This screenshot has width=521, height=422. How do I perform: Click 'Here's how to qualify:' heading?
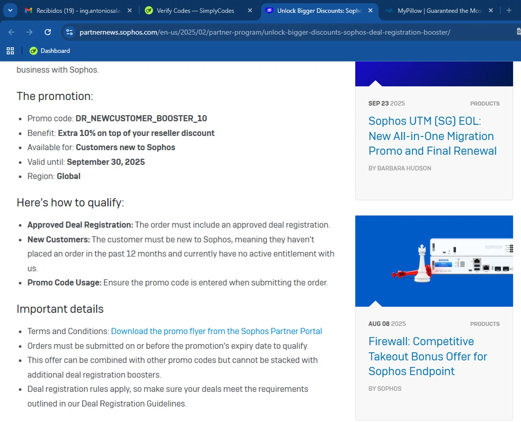[70, 203]
